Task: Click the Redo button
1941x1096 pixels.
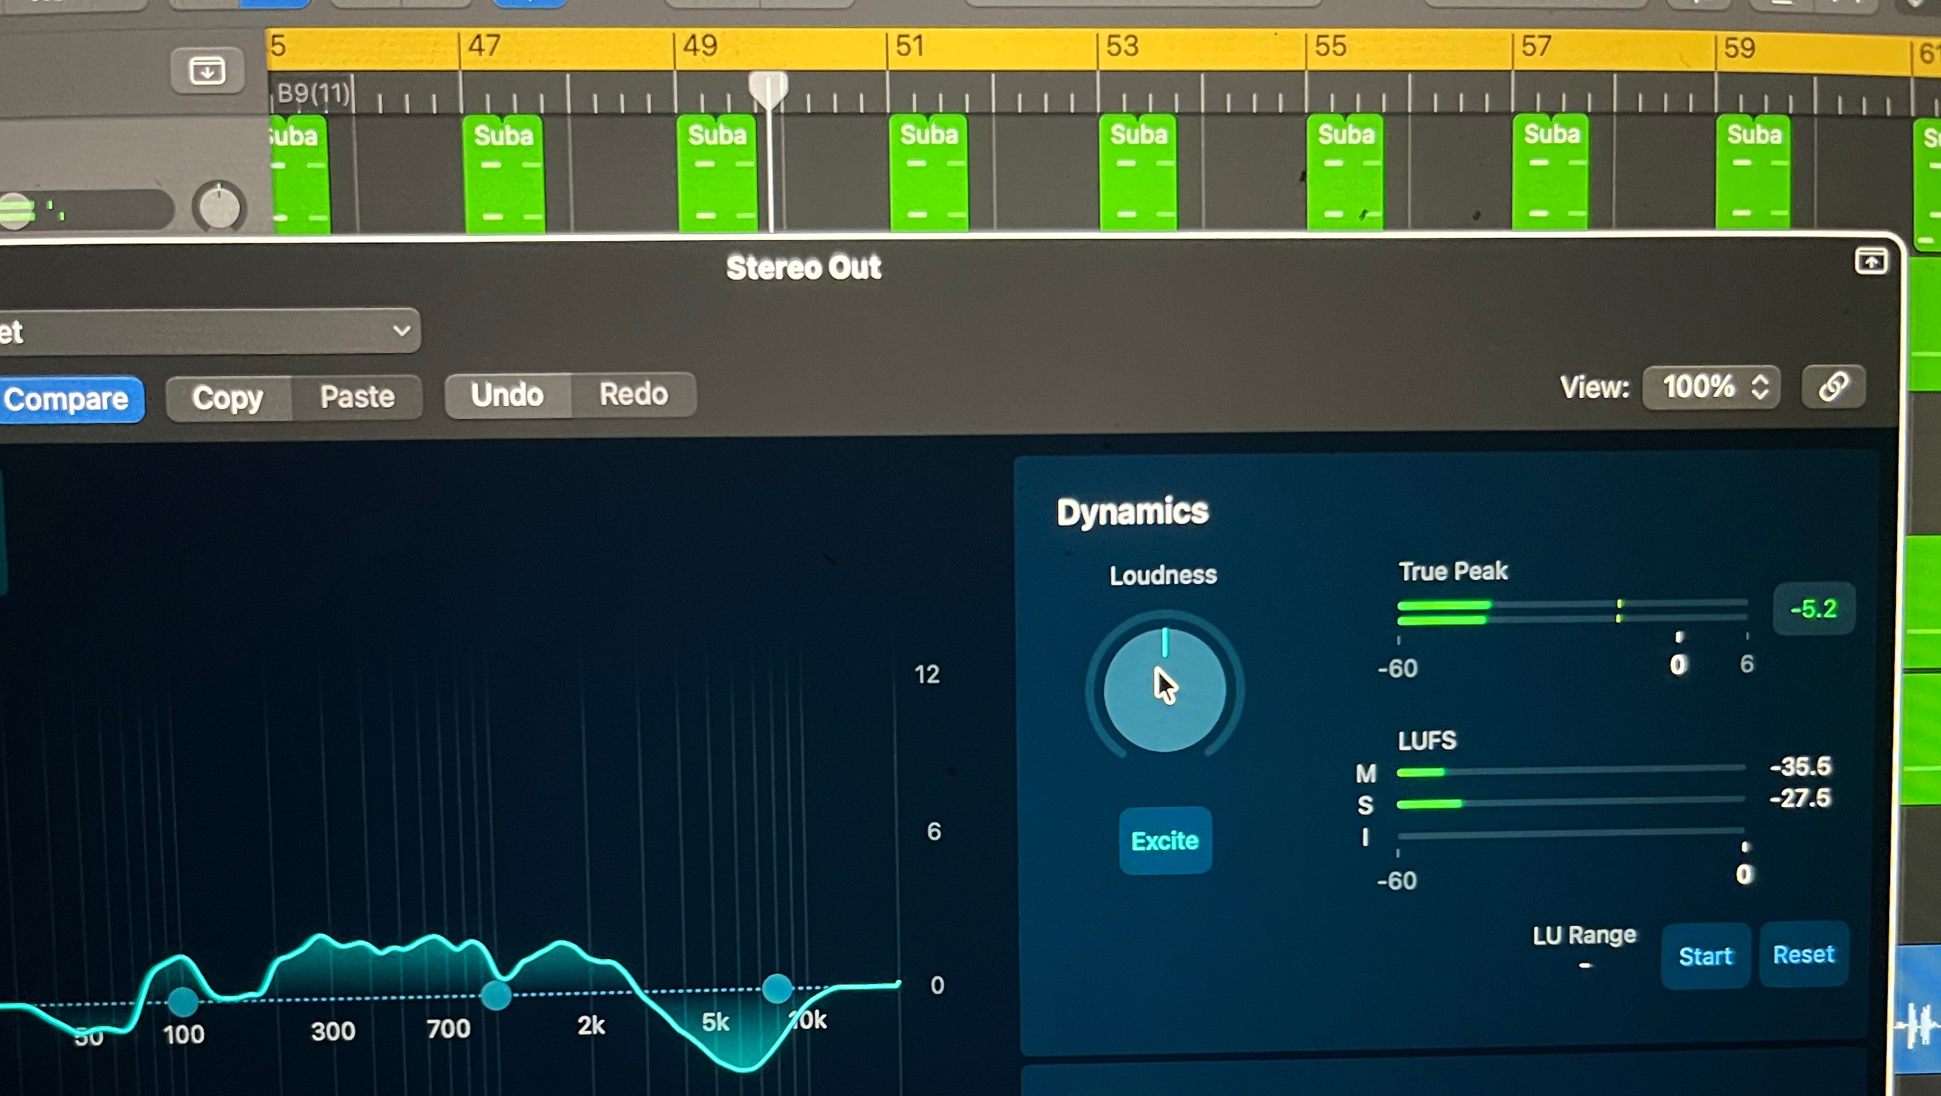Action: (634, 394)
